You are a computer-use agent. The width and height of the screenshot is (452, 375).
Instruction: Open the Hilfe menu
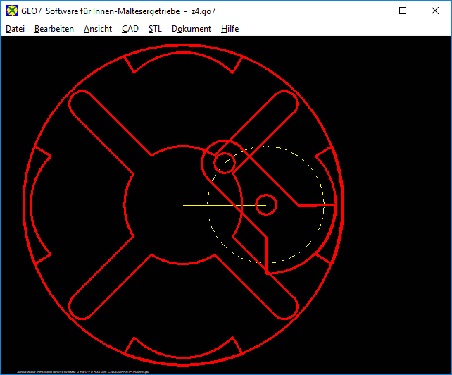point(230,29)
